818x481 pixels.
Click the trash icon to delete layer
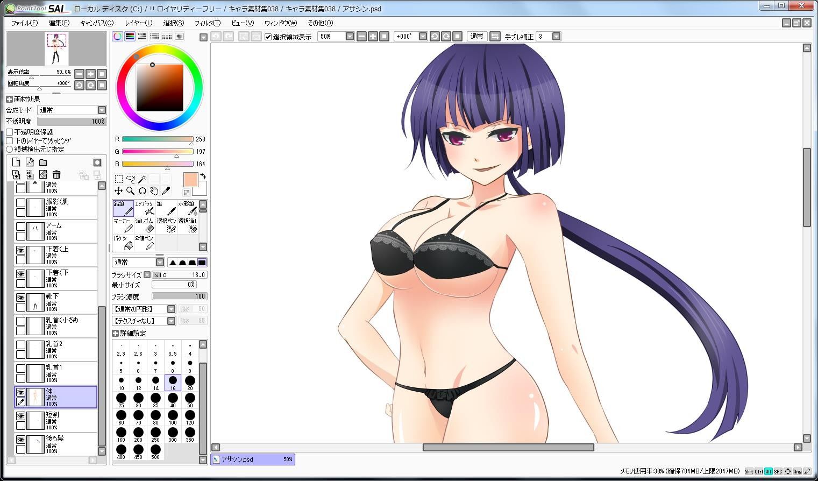(56, 174)
